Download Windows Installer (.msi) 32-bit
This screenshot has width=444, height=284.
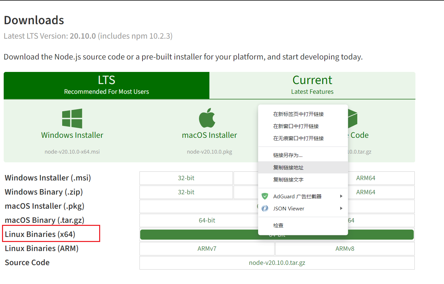click(186, 178)
